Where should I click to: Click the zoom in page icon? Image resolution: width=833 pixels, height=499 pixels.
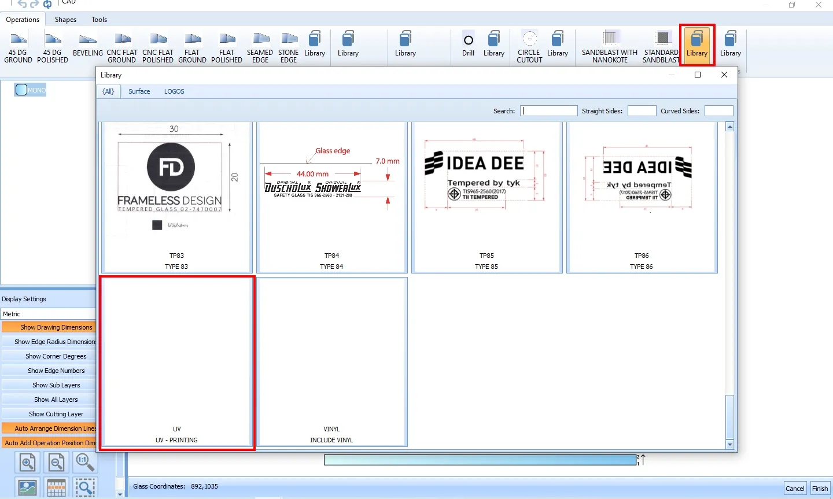tap(28, 463)
